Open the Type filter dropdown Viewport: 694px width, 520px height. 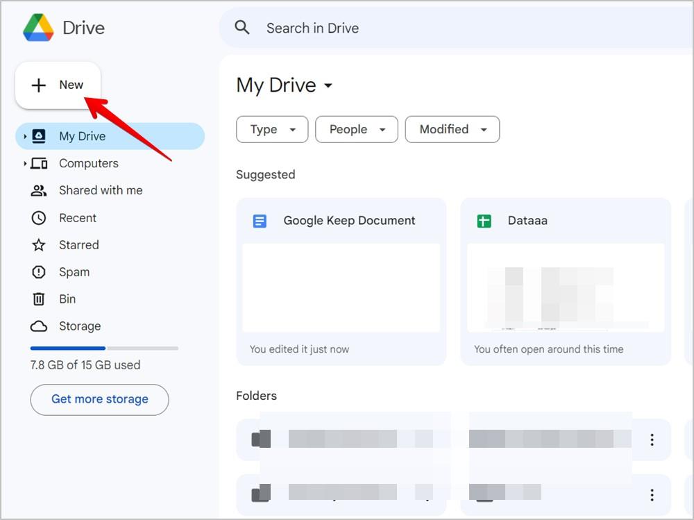coord(272,129)
